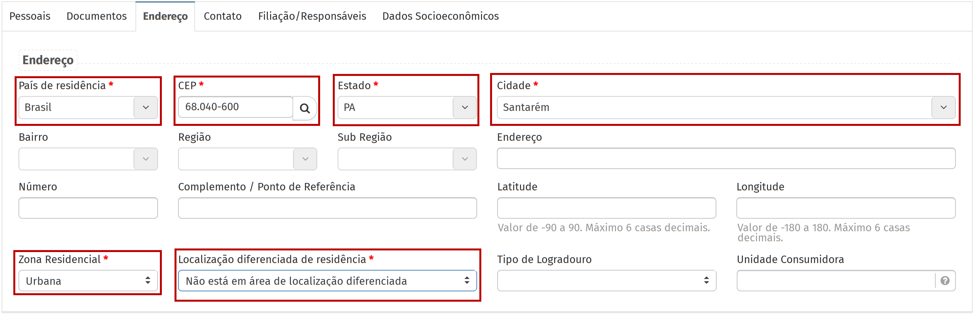Click the Latitude input field
This screenshot has height=314, width=974.
606,208
